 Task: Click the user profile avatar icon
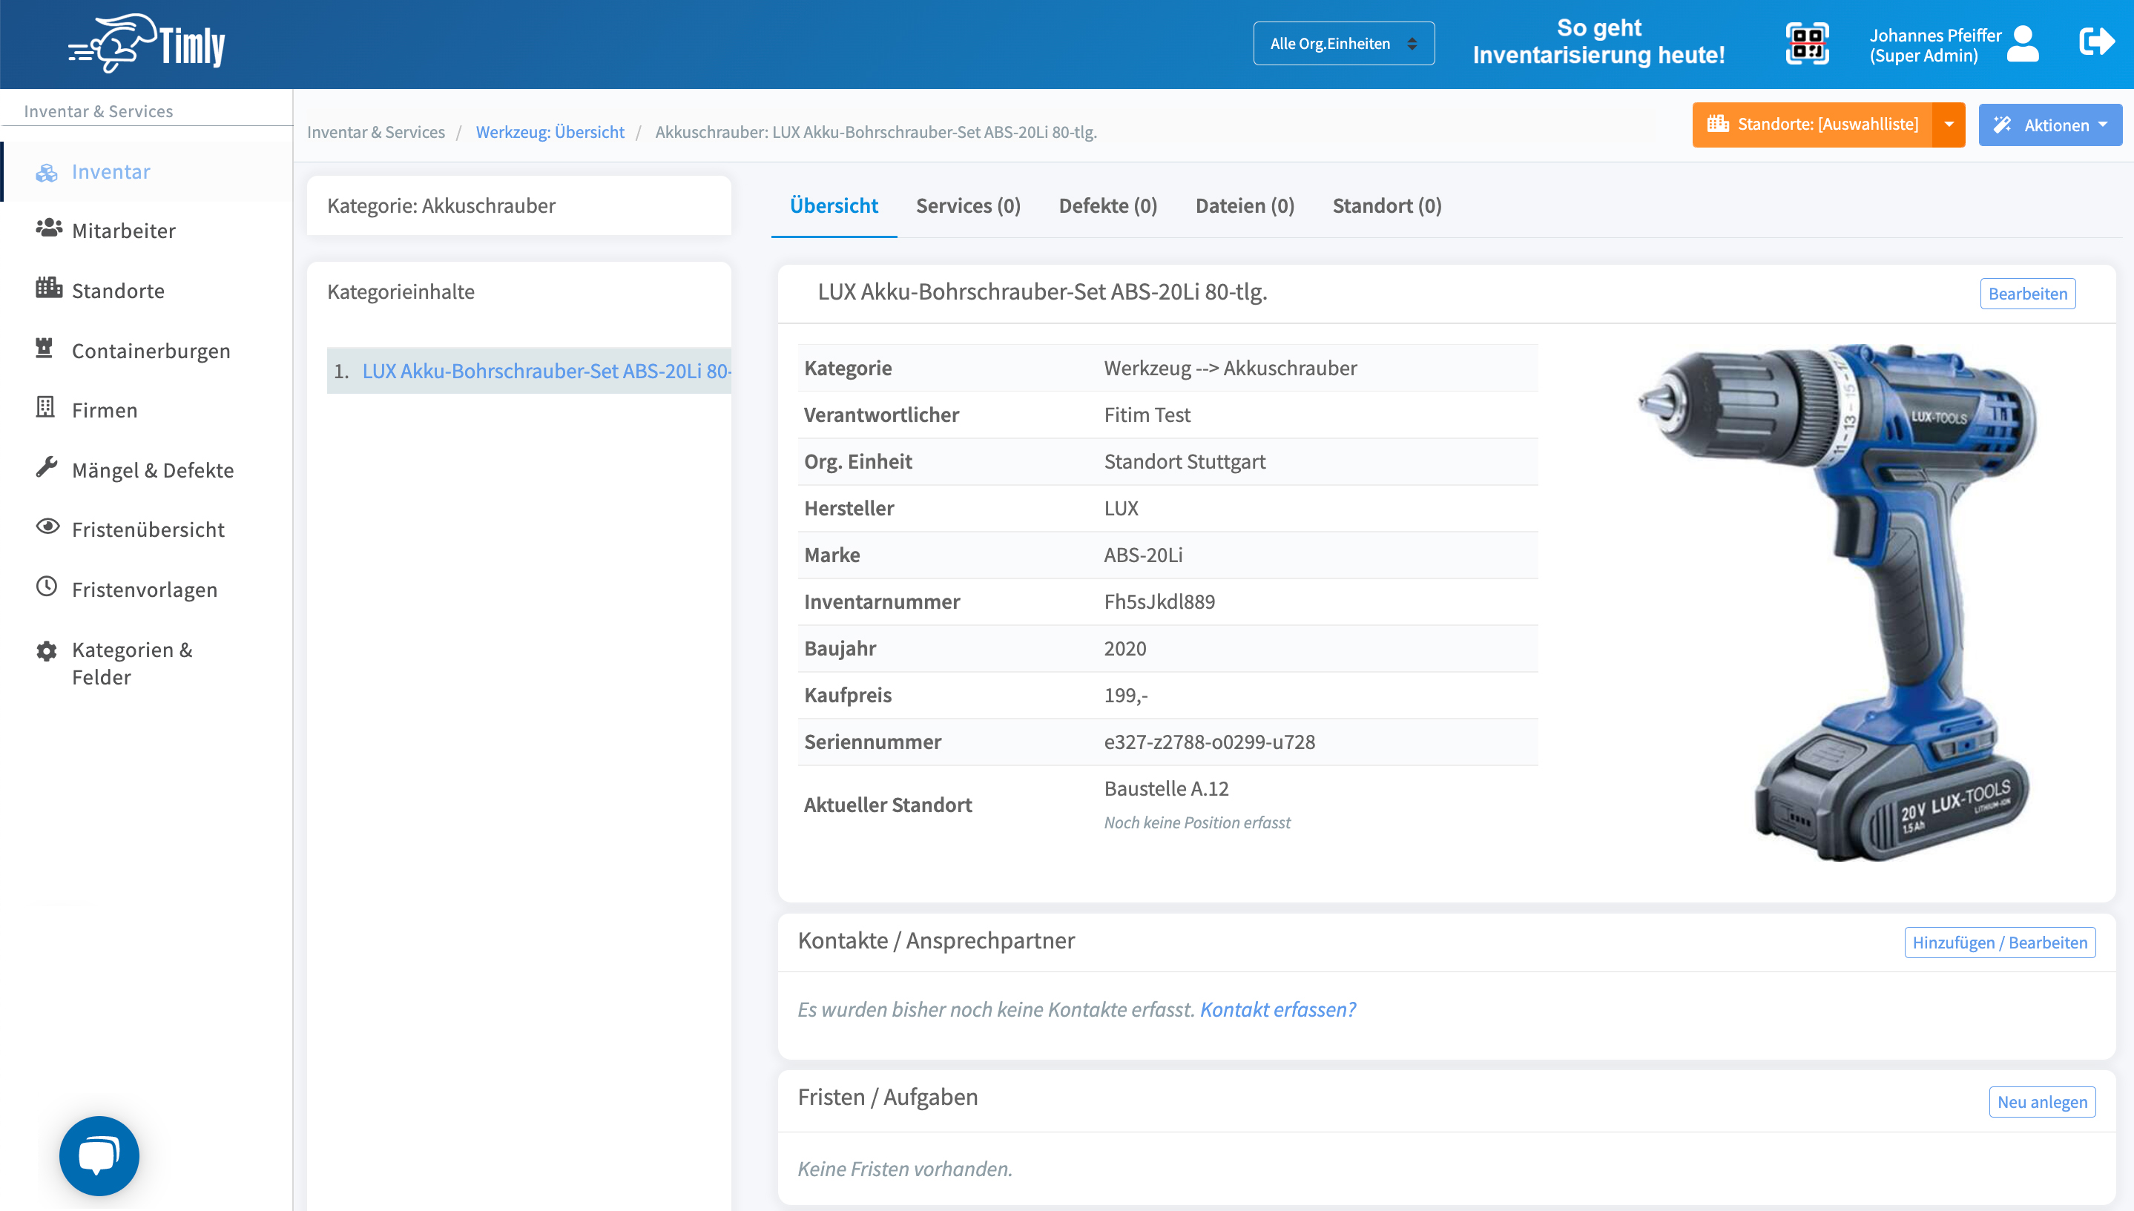point(2023,43)
